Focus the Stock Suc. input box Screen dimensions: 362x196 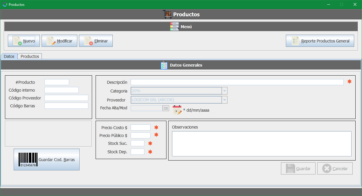point(137,143)
